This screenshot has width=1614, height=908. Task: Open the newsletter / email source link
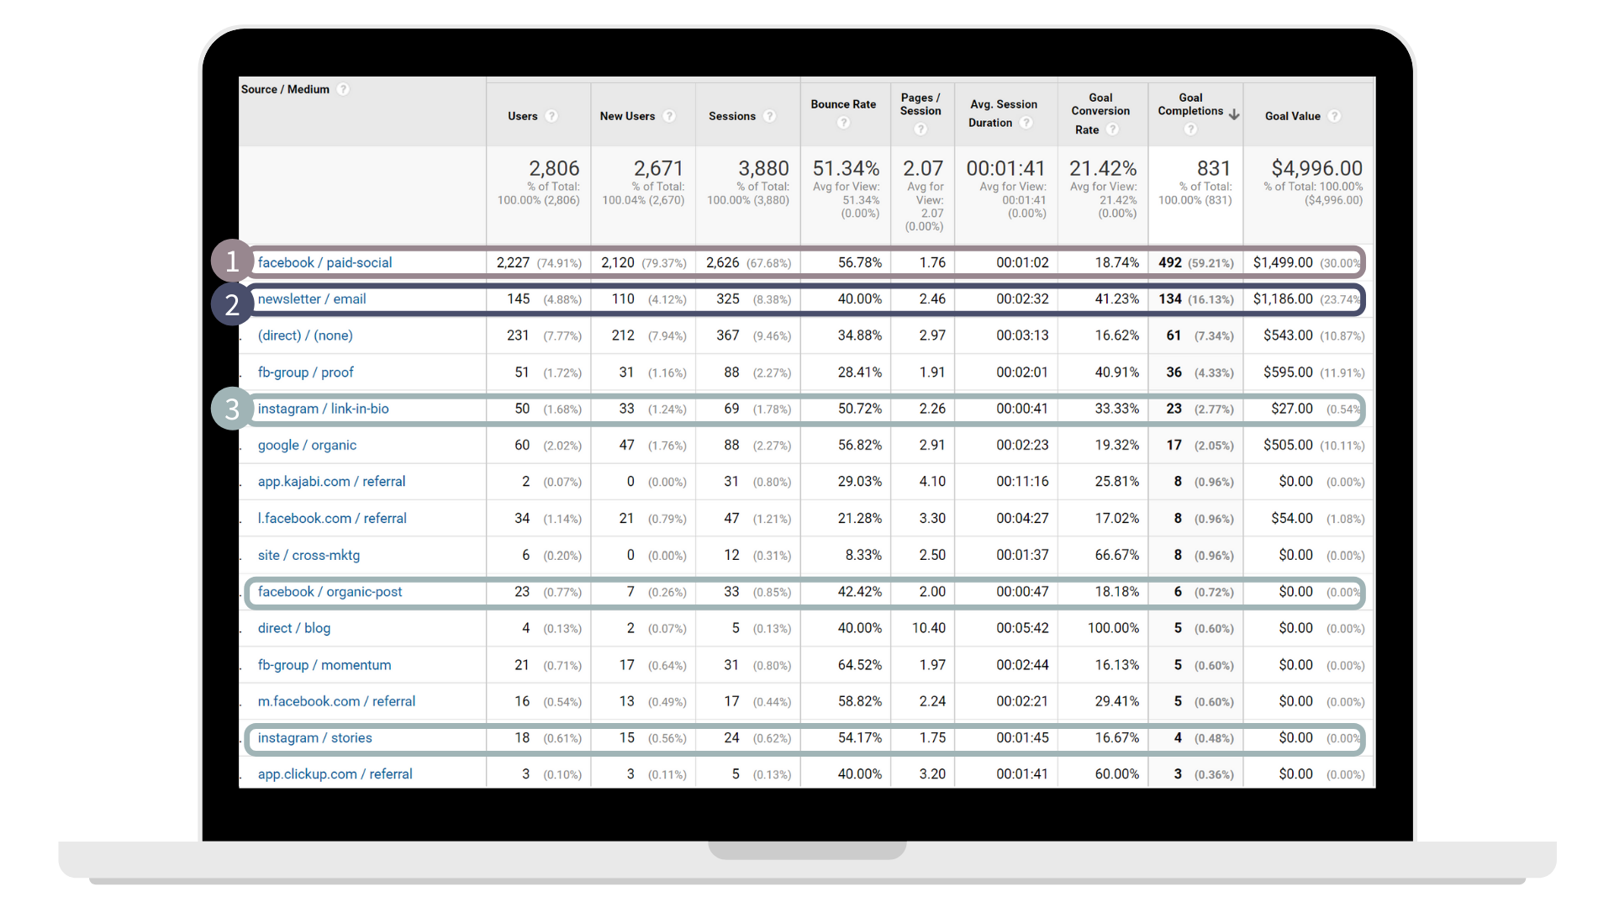(311, 298)
